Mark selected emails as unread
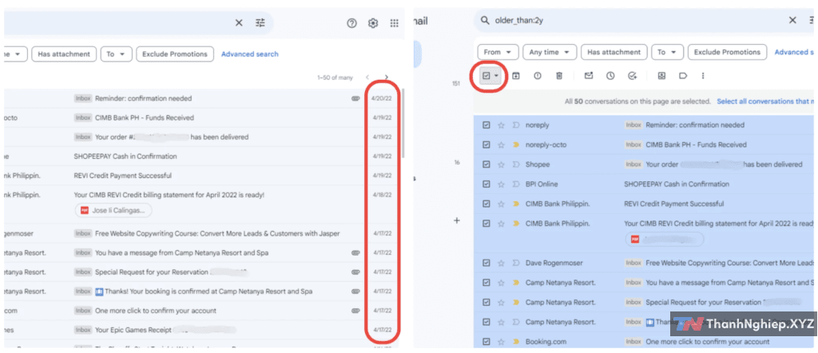The width and height of the screenshot is (818, 353). (589, 76)
